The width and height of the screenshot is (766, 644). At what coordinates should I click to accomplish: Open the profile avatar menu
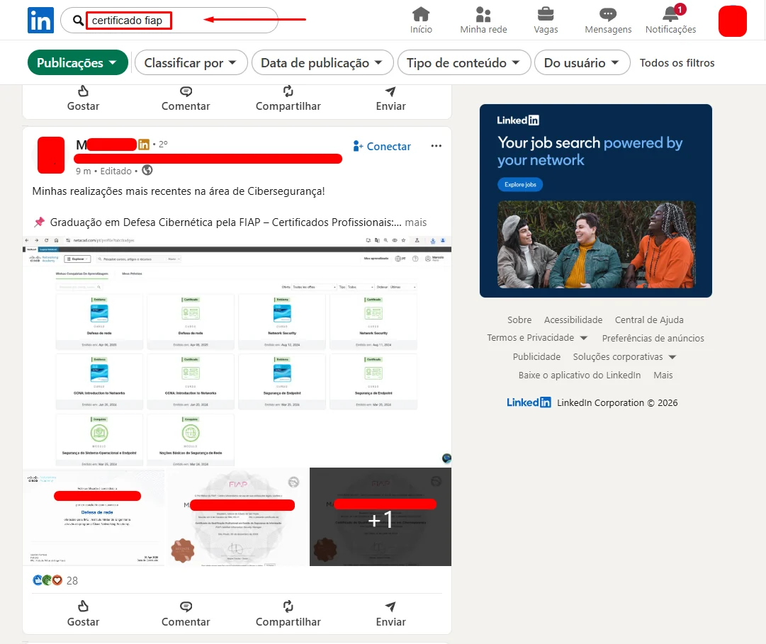[732, 21]
